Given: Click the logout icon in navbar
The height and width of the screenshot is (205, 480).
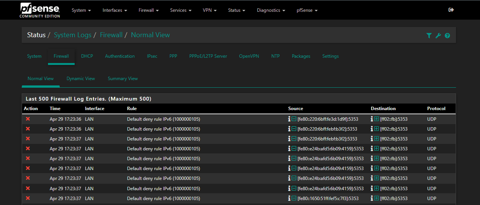Looking at the screenshot, I should point(451,10).
